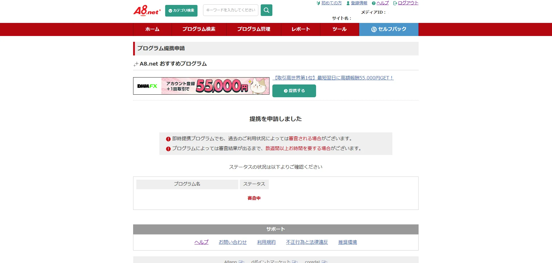Click the ステータス column header
Viewport: 552px width, 263px height.
254,184
